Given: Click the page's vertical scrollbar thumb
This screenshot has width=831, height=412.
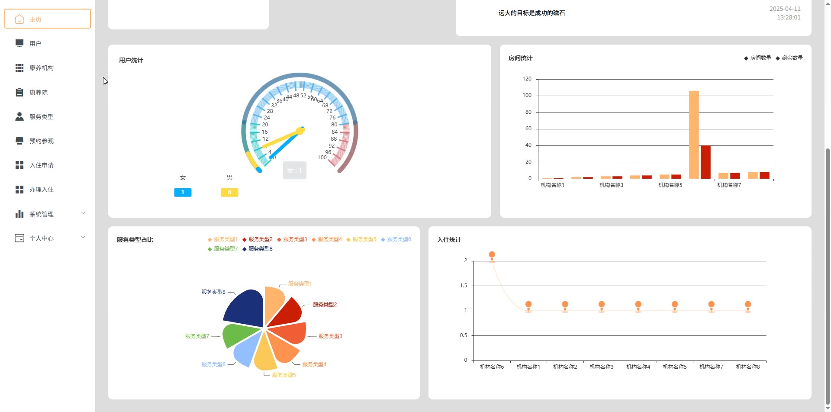Looking at the screenshot, I should [x=828, y=277].
